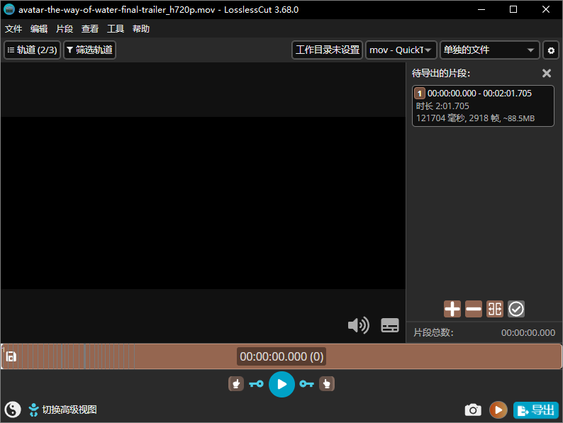This screenshot has width=563, height=423.
Task: Click the 导出 export button
Action: (536, 410)
